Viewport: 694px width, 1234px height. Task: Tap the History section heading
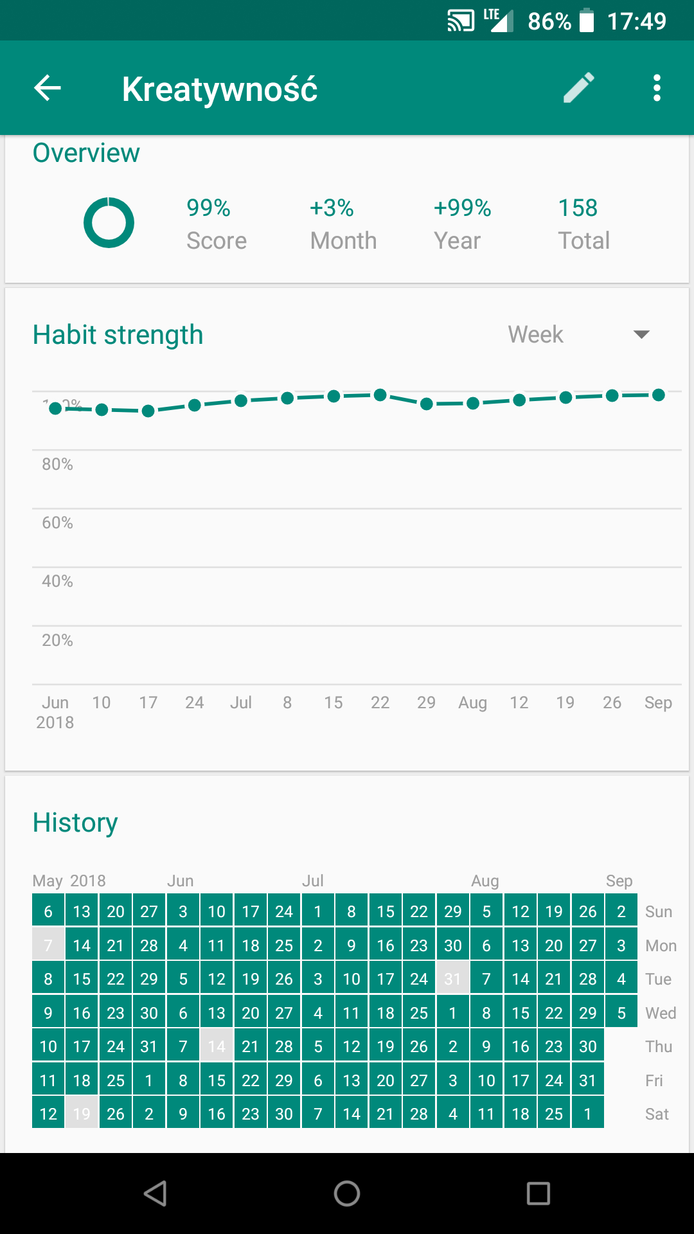(x=75, y=823)
